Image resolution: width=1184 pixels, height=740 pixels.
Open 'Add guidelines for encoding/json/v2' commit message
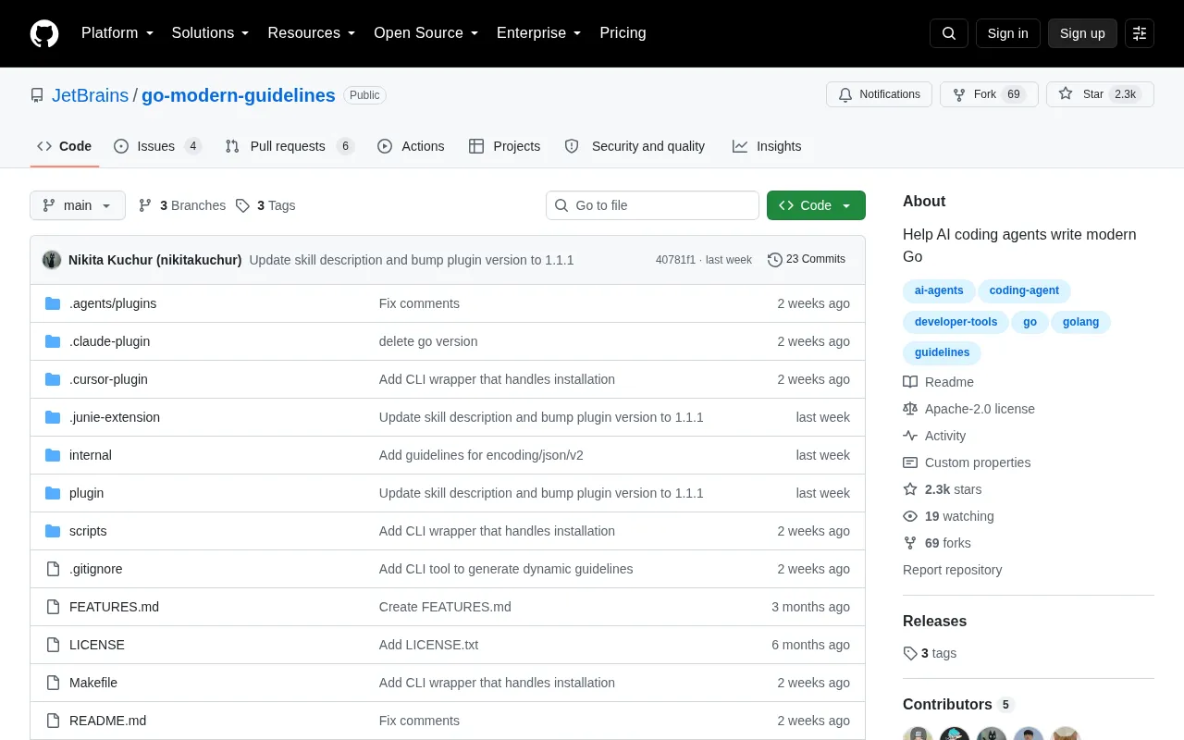[481, 455]
